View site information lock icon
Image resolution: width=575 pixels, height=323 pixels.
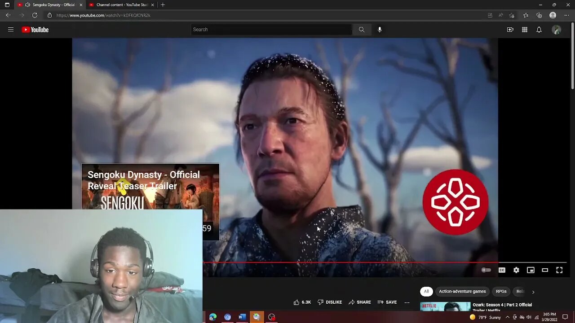click(x=49, y=15)
